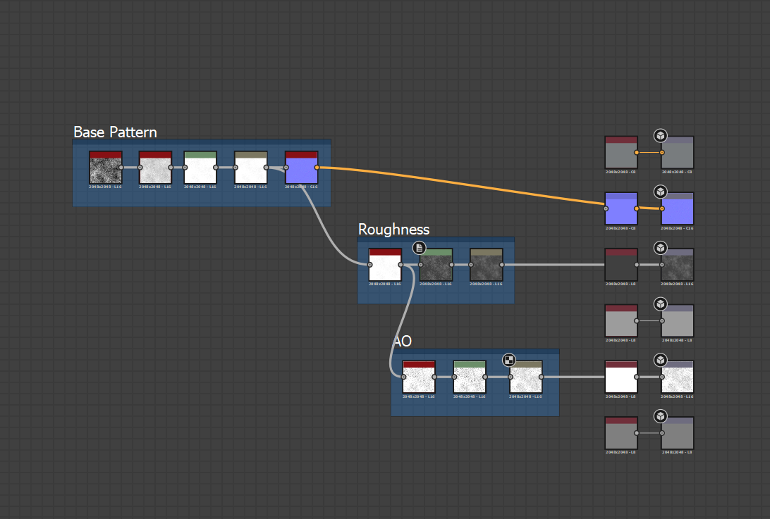Click the cube badge above the topmost gray output node
The height and width of the screenshot is (519, 770).
point(661,135)
